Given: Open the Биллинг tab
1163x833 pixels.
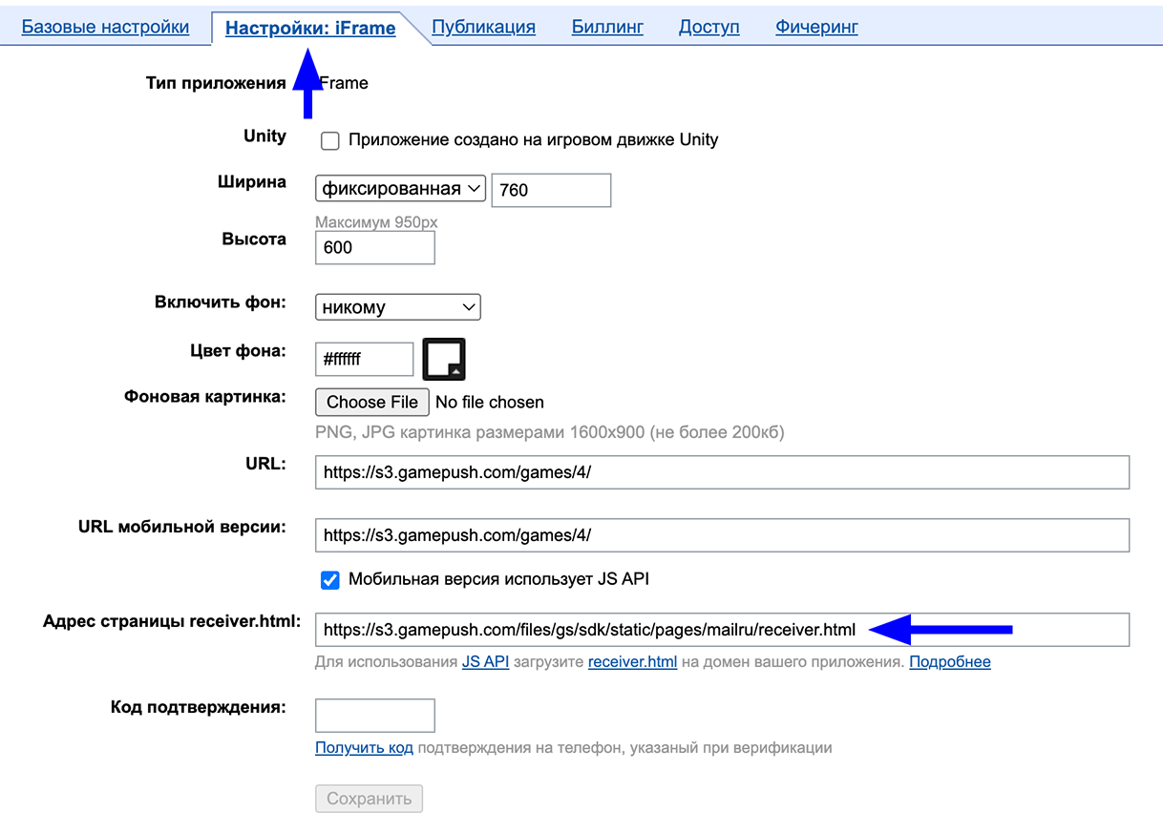Looking at the screenshot, I should point(606,27).
